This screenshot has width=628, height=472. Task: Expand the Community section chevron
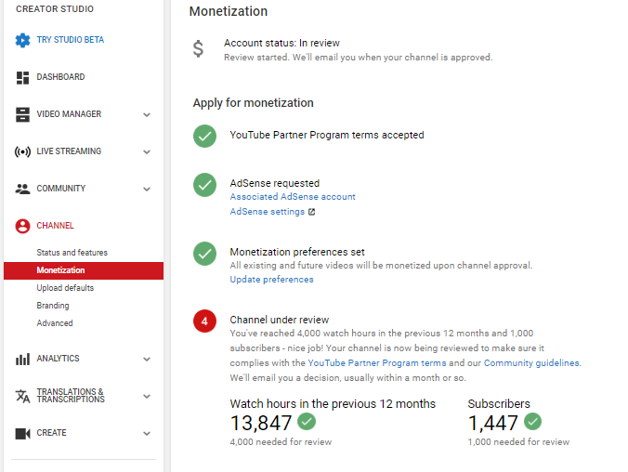(x=147, y=190)
